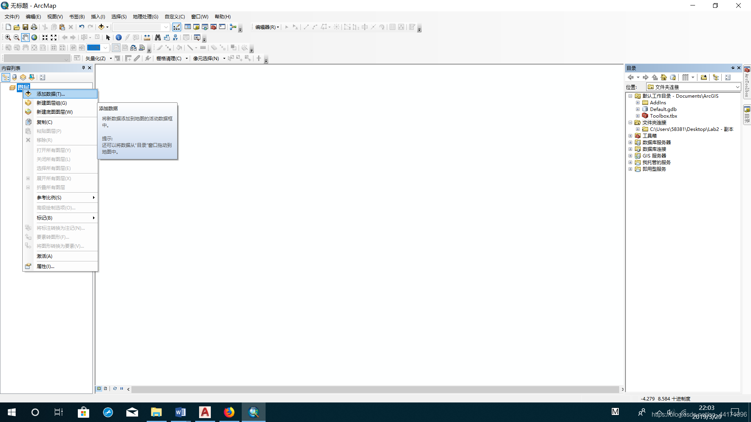Toggle List By Selection view
Image resolution: width=751 pixels, height=422 pixels.
click(x=32, y=77)
